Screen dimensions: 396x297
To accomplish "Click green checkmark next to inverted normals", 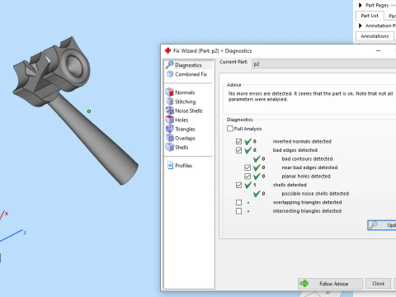I will coord(248,141).
